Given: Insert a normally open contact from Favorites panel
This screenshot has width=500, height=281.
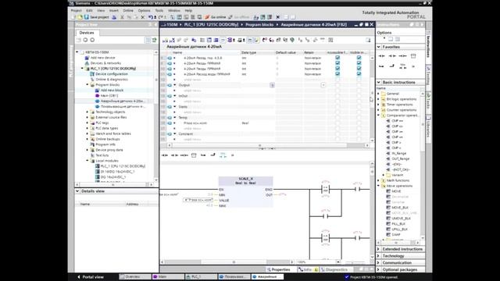Looking at the screenshot, I should pos(381,55).
